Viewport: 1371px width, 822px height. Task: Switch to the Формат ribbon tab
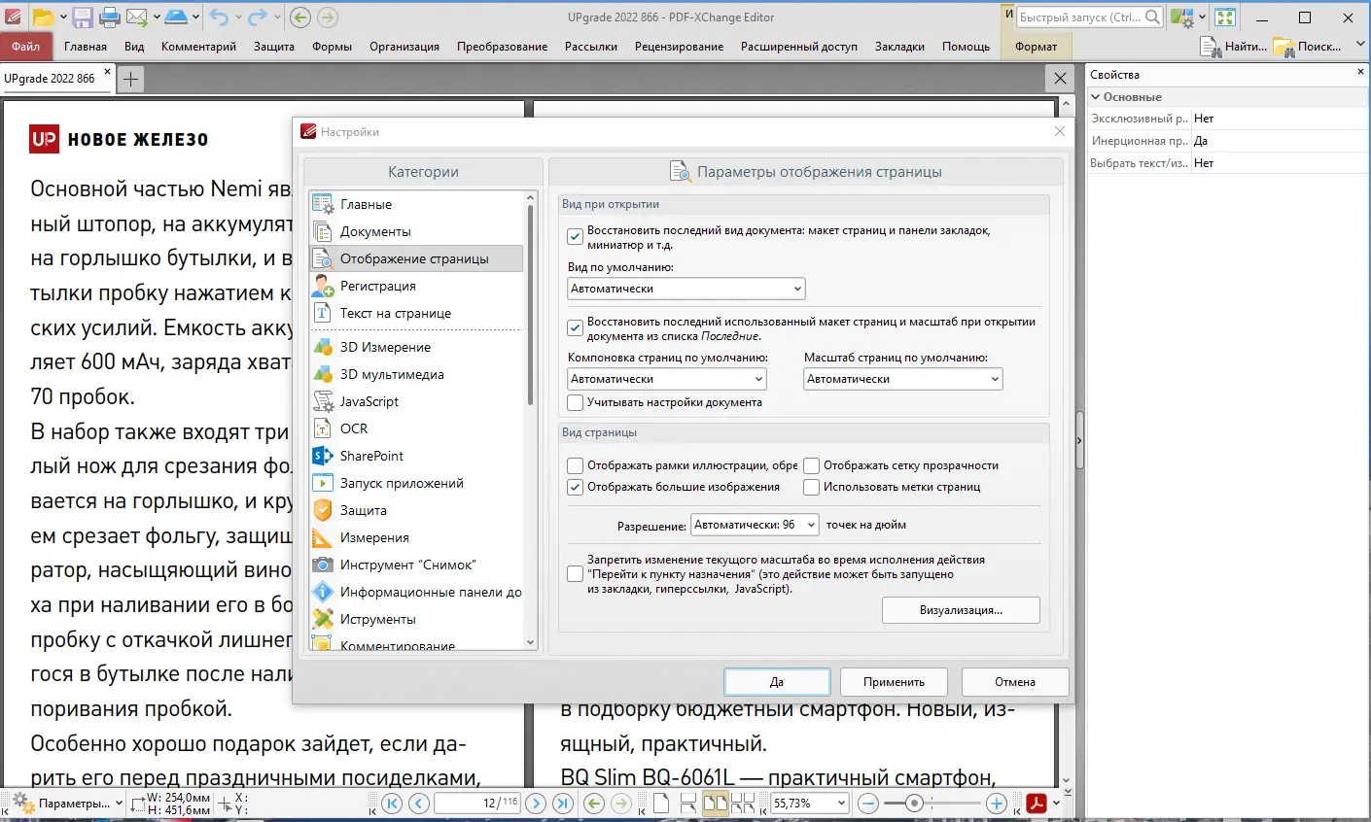(x=1036, y=47)
